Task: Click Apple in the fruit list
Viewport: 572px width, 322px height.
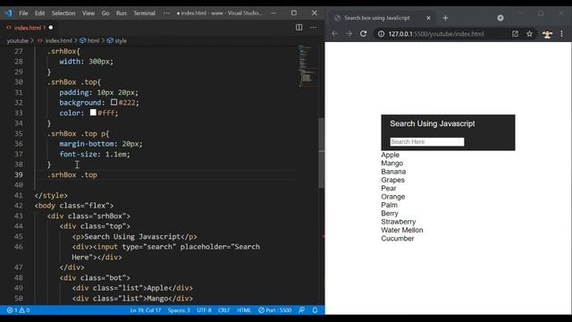Action: coord(390,155)
